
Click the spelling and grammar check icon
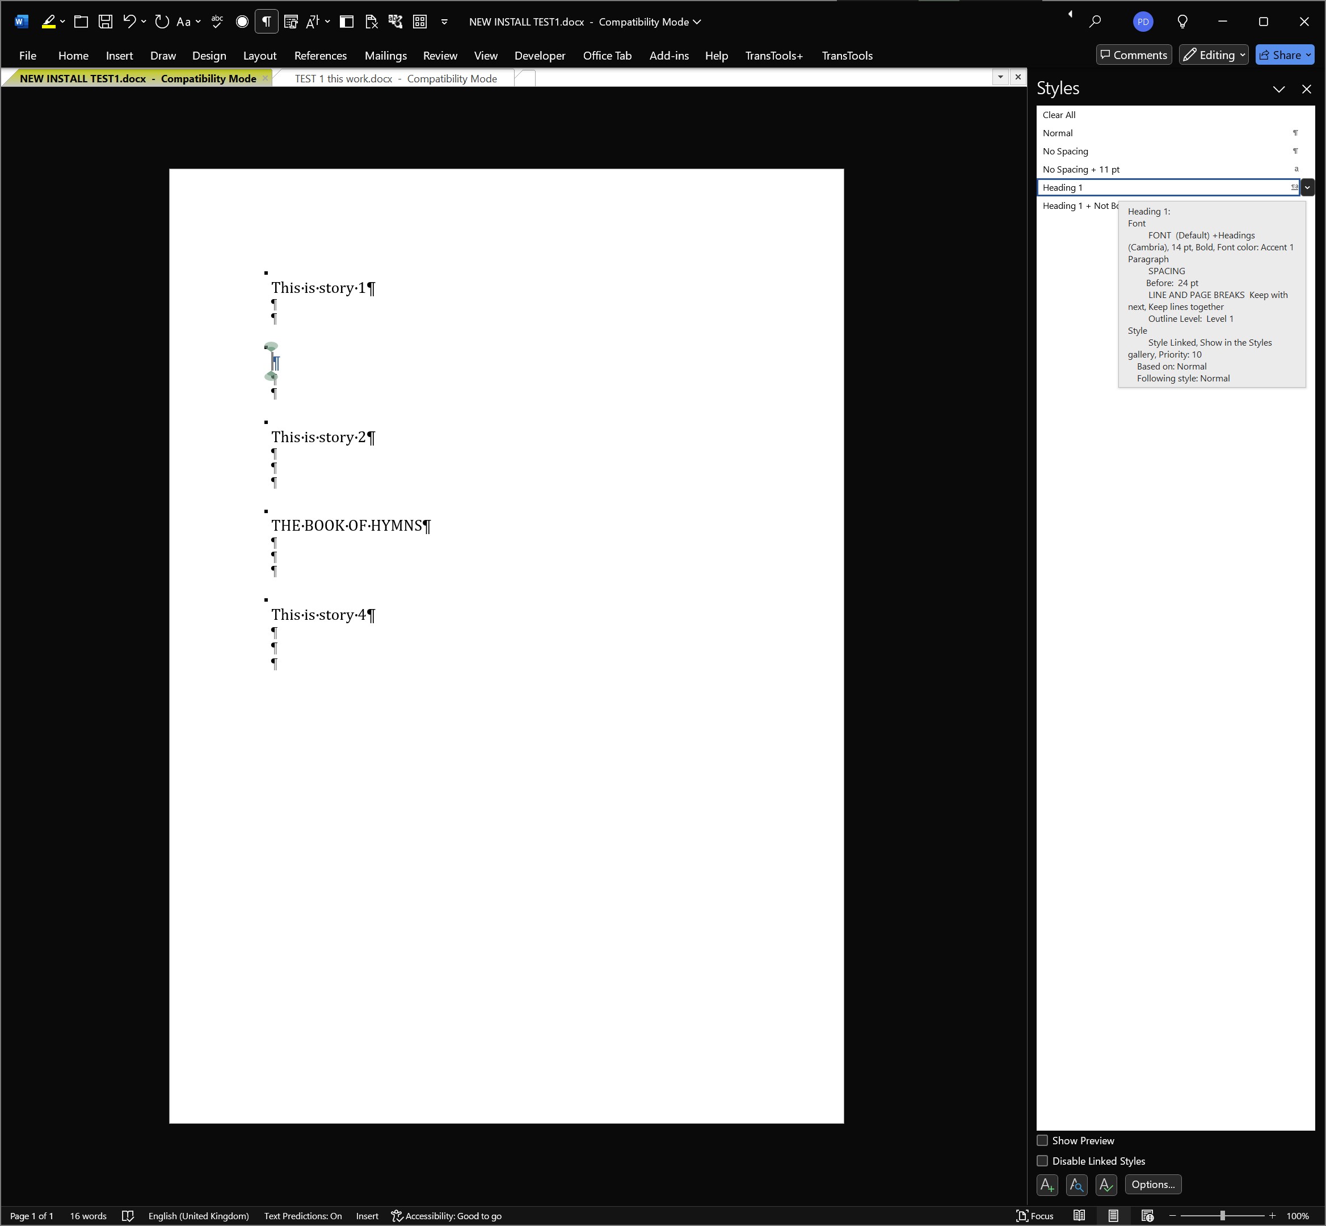(217, 22)
